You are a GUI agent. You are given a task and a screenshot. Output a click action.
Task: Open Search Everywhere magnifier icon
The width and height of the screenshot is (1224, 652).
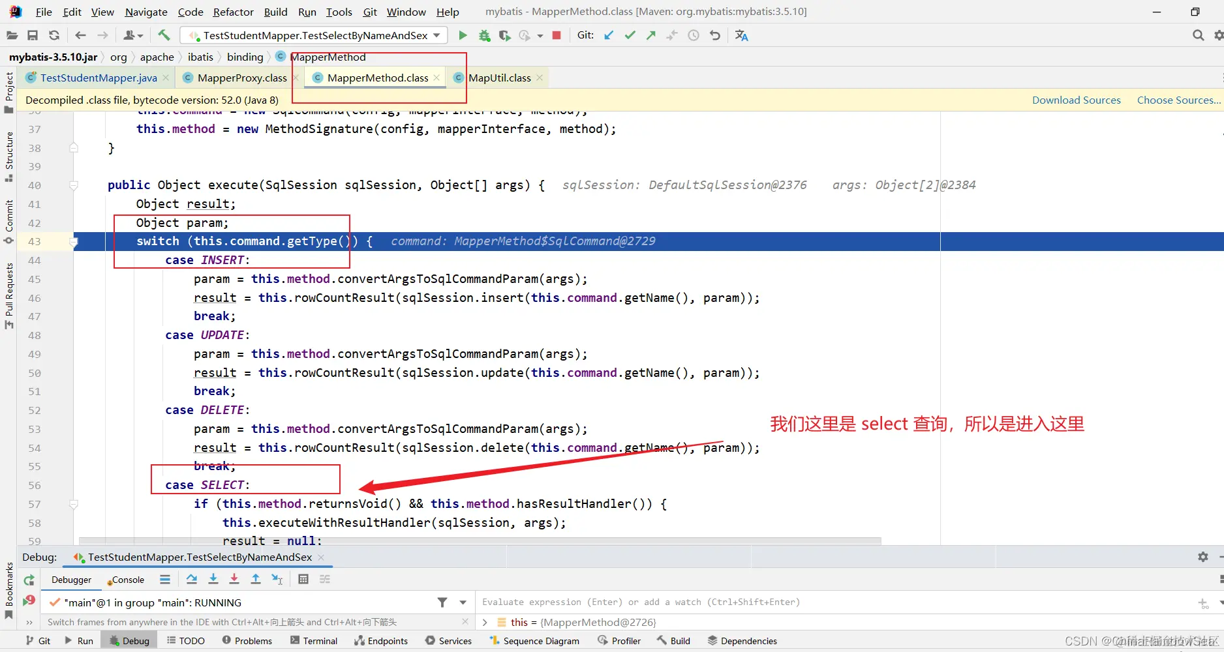(1198, 35)
